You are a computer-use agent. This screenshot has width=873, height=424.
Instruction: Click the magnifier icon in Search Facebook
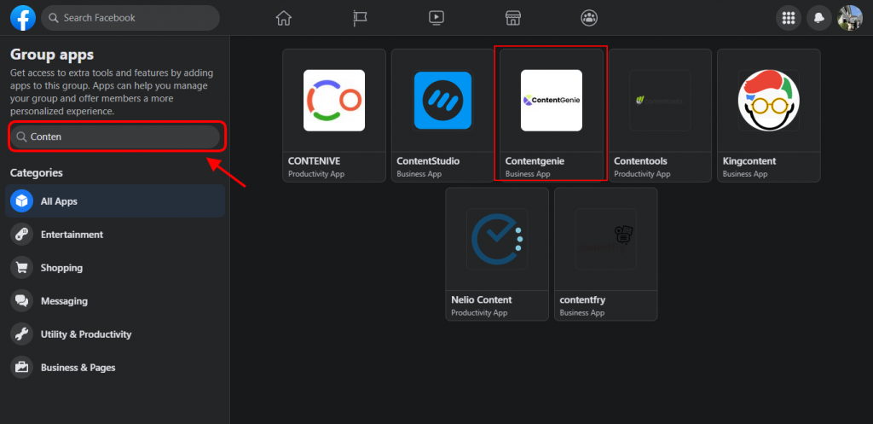tap(54, 18)
